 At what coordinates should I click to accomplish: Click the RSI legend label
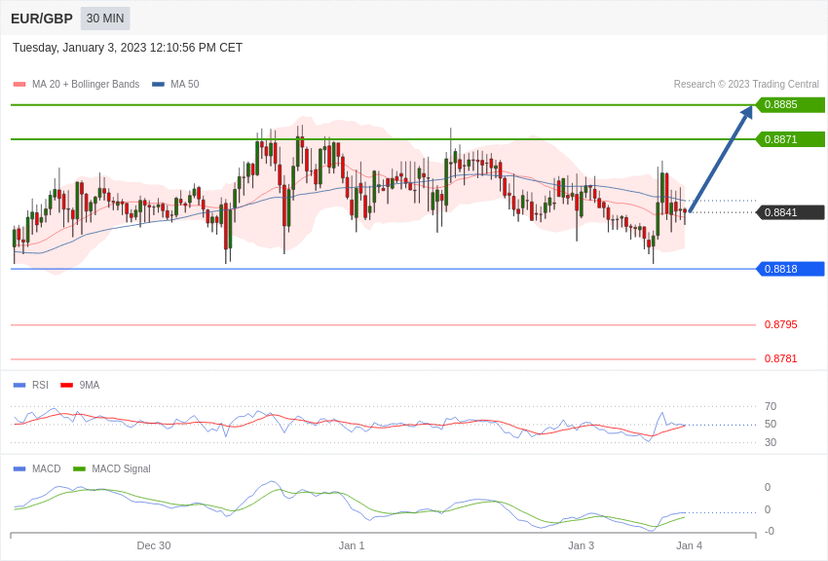coord(40,386)
